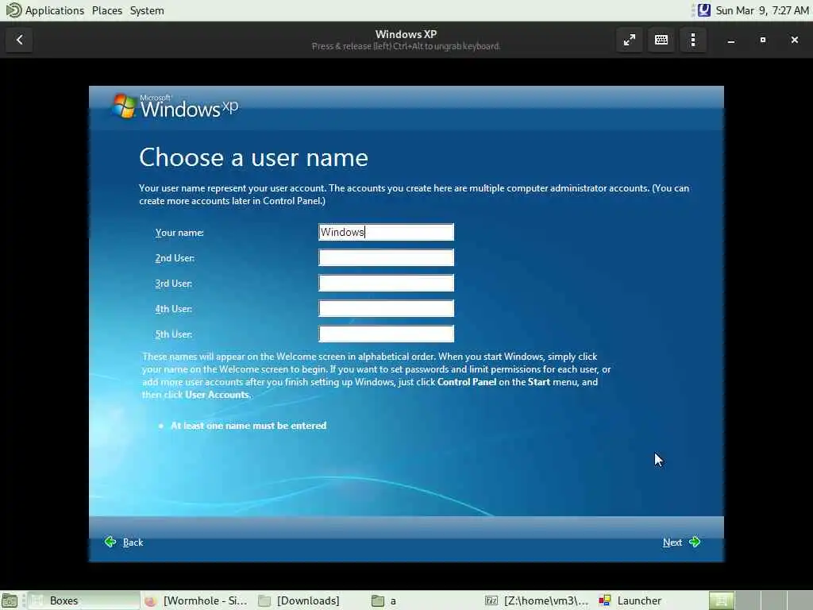
Task: Open the Applications menu
Action: pos(54,10)
